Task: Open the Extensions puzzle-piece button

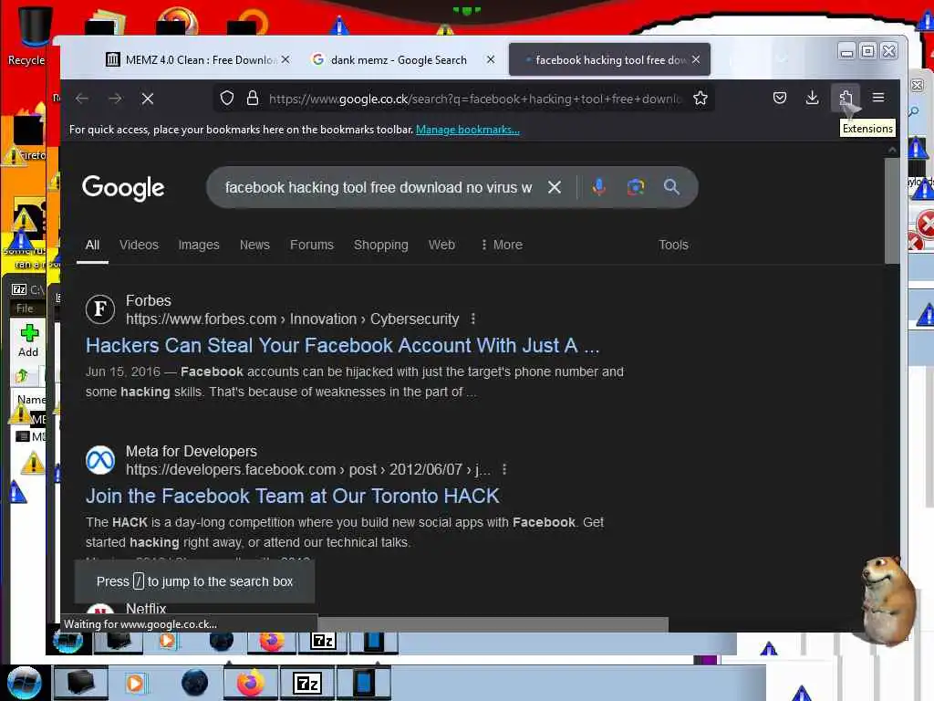Action: [846, 98]
